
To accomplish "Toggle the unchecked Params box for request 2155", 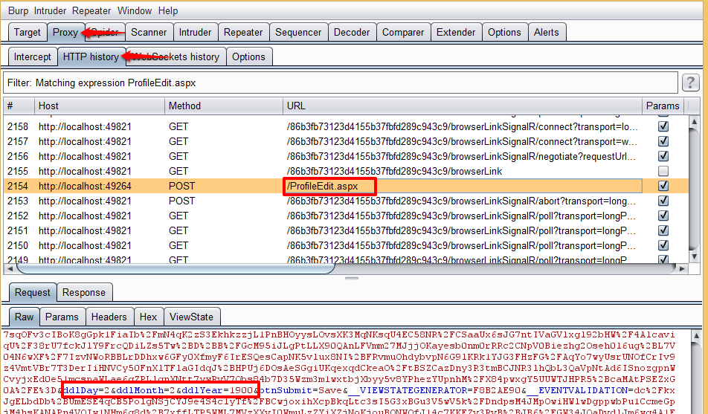I will [663, 171].
